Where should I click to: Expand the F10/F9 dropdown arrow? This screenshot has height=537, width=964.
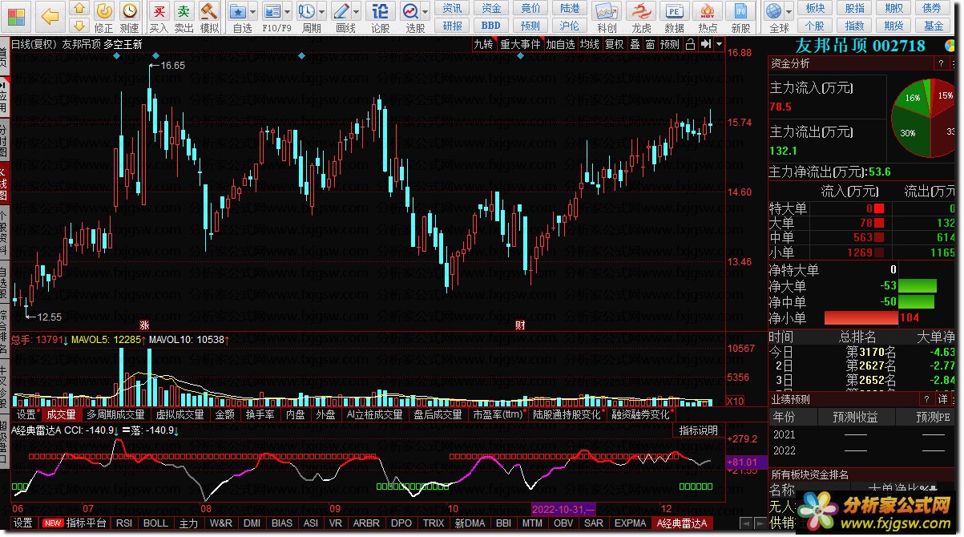pos(288,14)
